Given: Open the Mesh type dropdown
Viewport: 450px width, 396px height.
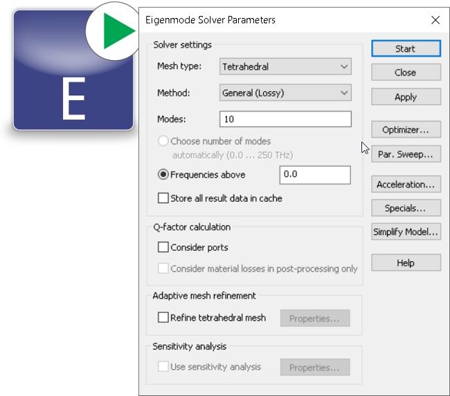Looking at the screenshot, I should coord(285,67).
